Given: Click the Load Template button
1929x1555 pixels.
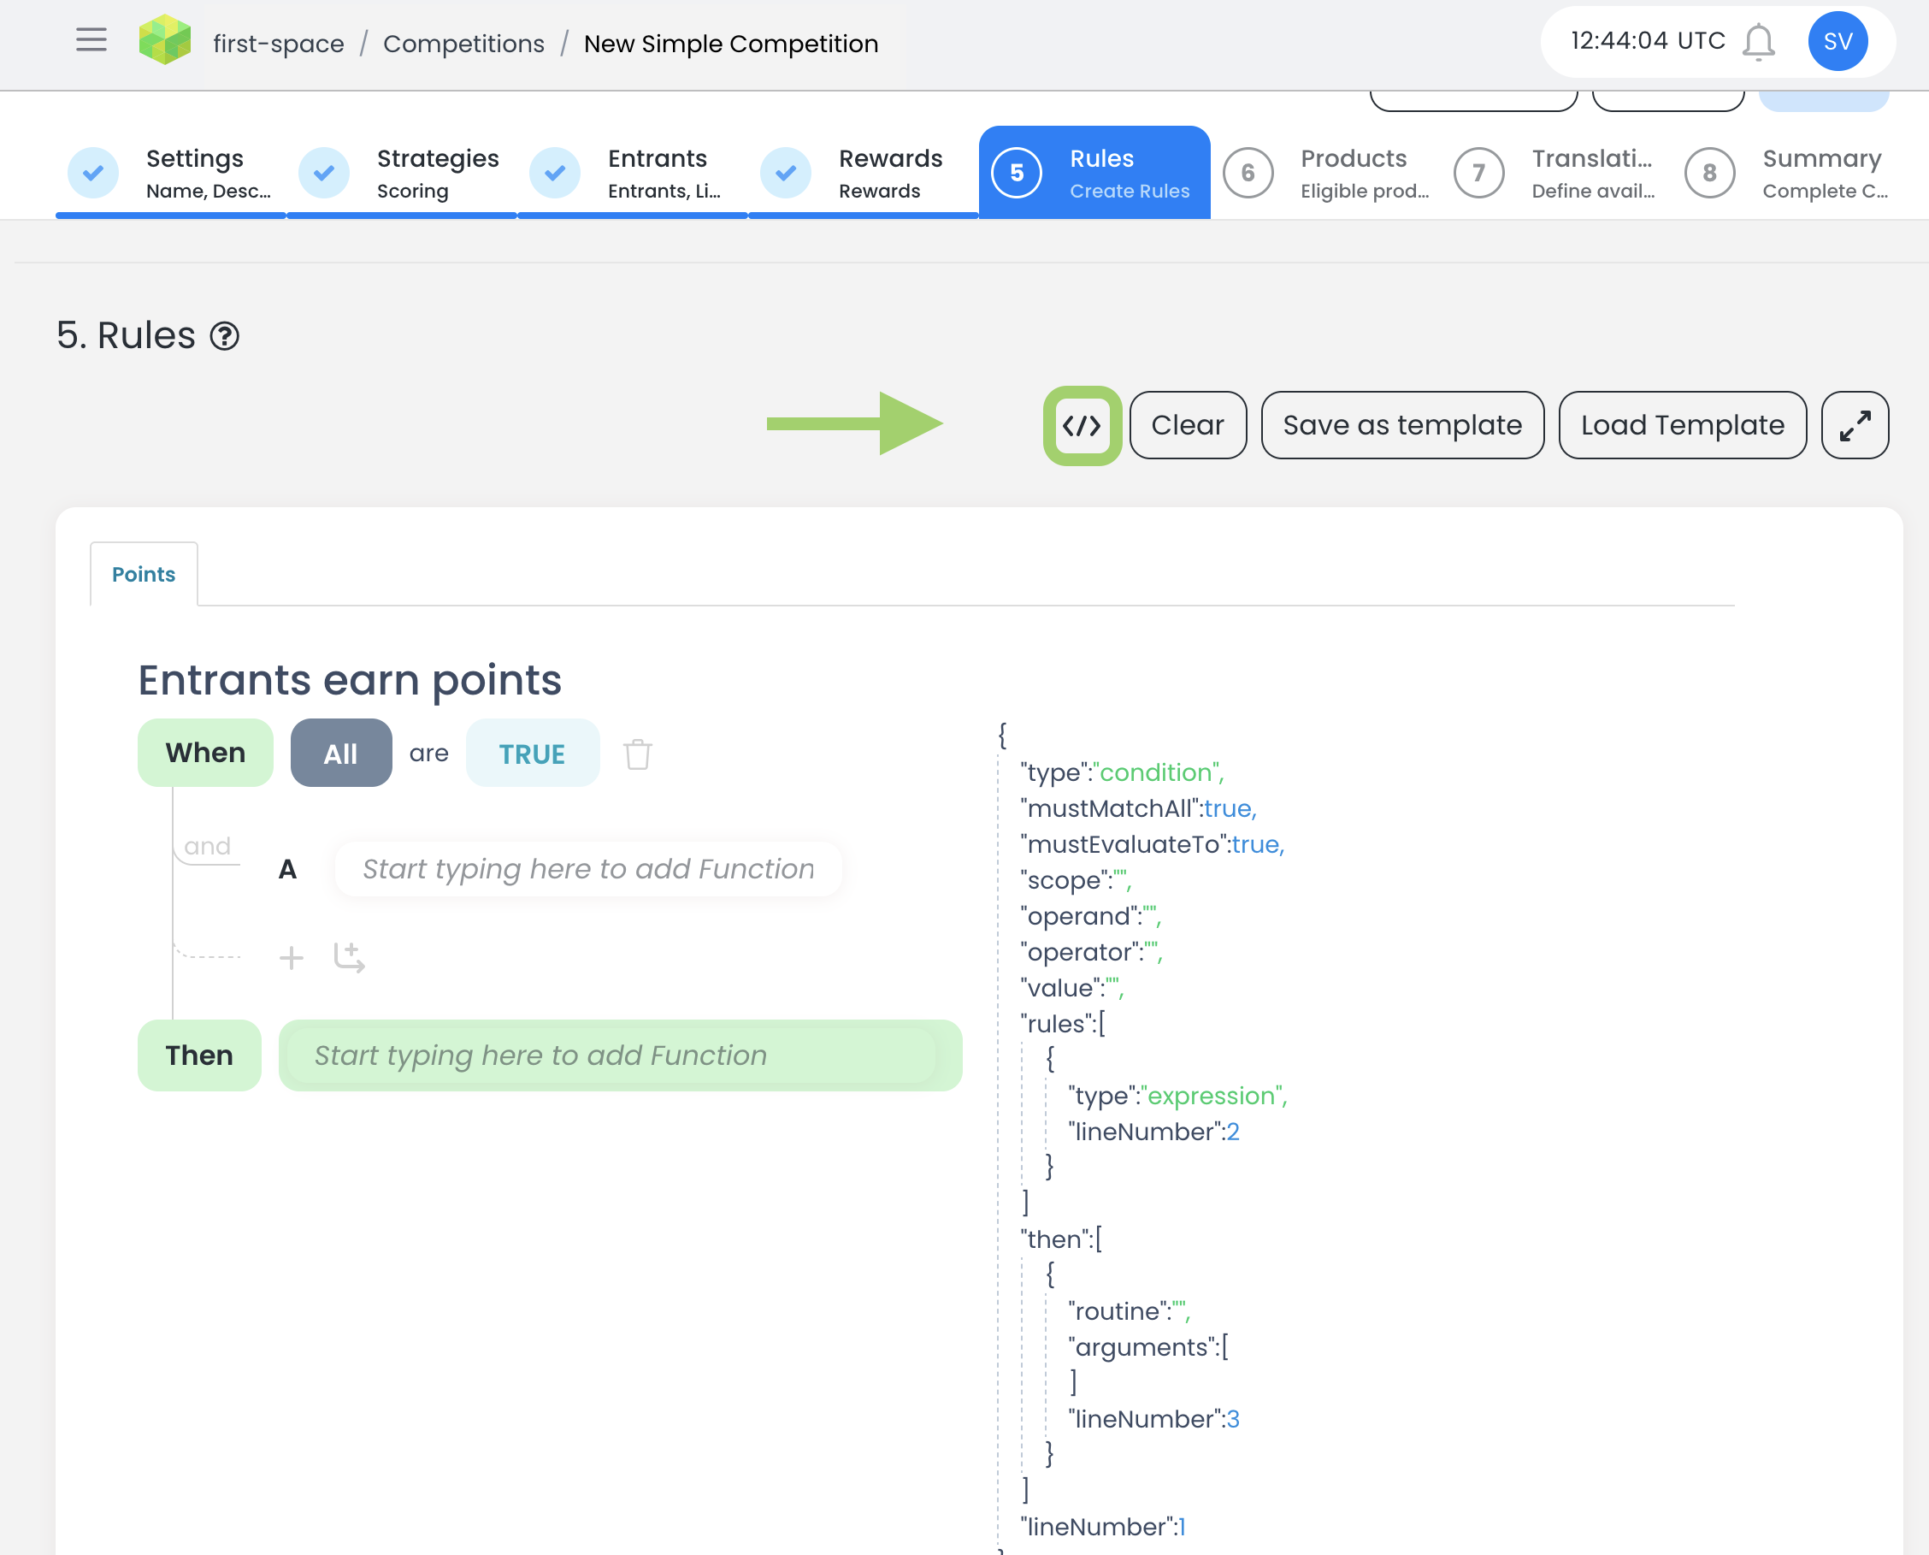Looking at the screenshot, I should pyautogui.click(x=1682, y=425).
